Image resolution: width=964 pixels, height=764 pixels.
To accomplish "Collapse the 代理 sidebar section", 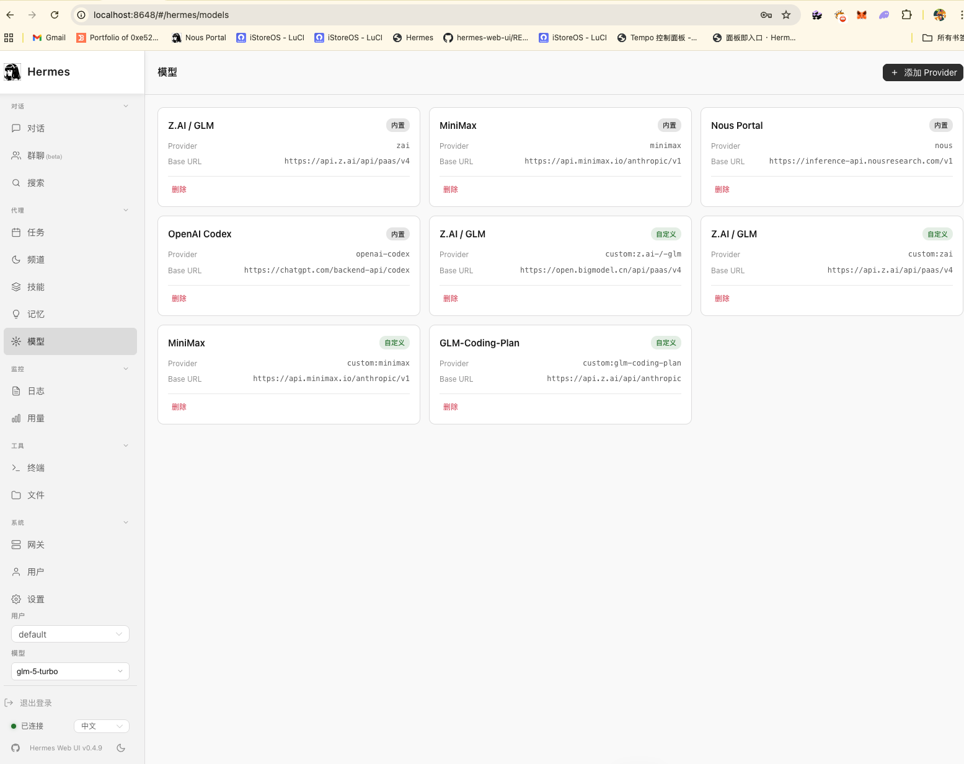I will click(x=126, y=210).
